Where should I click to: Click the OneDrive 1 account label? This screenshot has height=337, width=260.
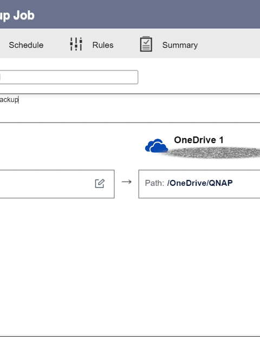[199, 140]
